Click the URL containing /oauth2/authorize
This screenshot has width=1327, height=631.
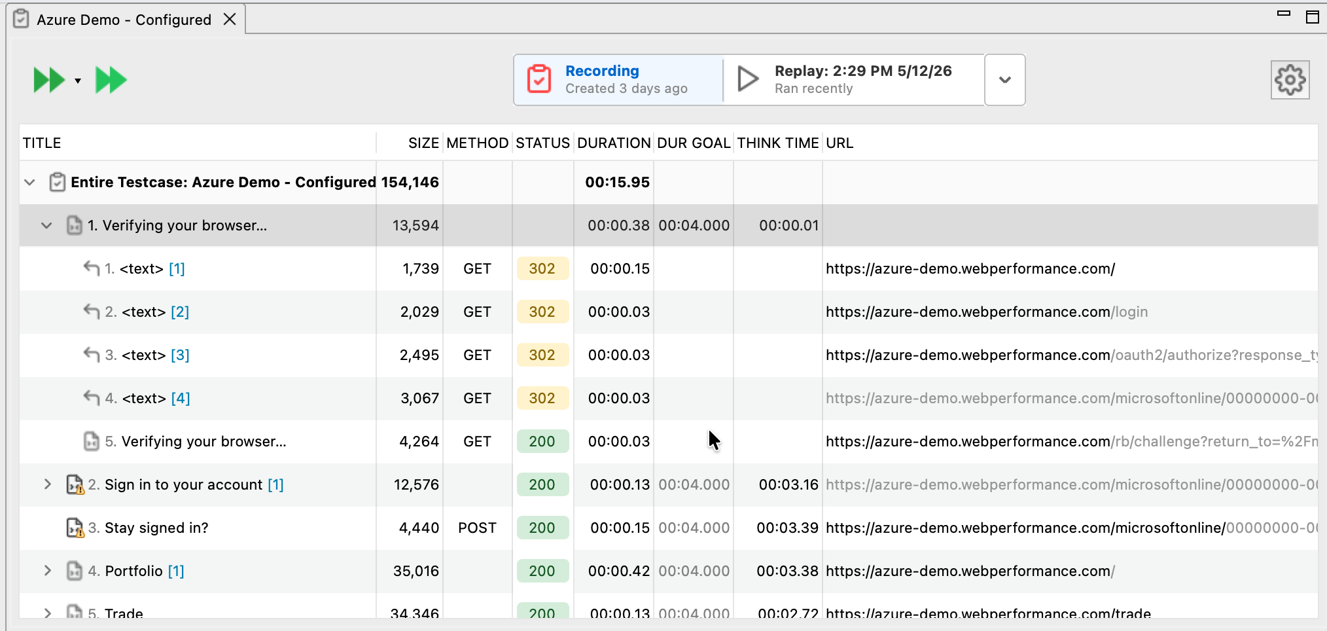[x=1071, y=355]
